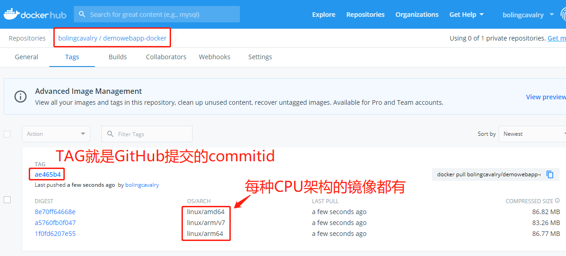The width and height of the screenshot is (566, 256).
Task: Click the docker pull command box
Action: (x=496, y=174)
